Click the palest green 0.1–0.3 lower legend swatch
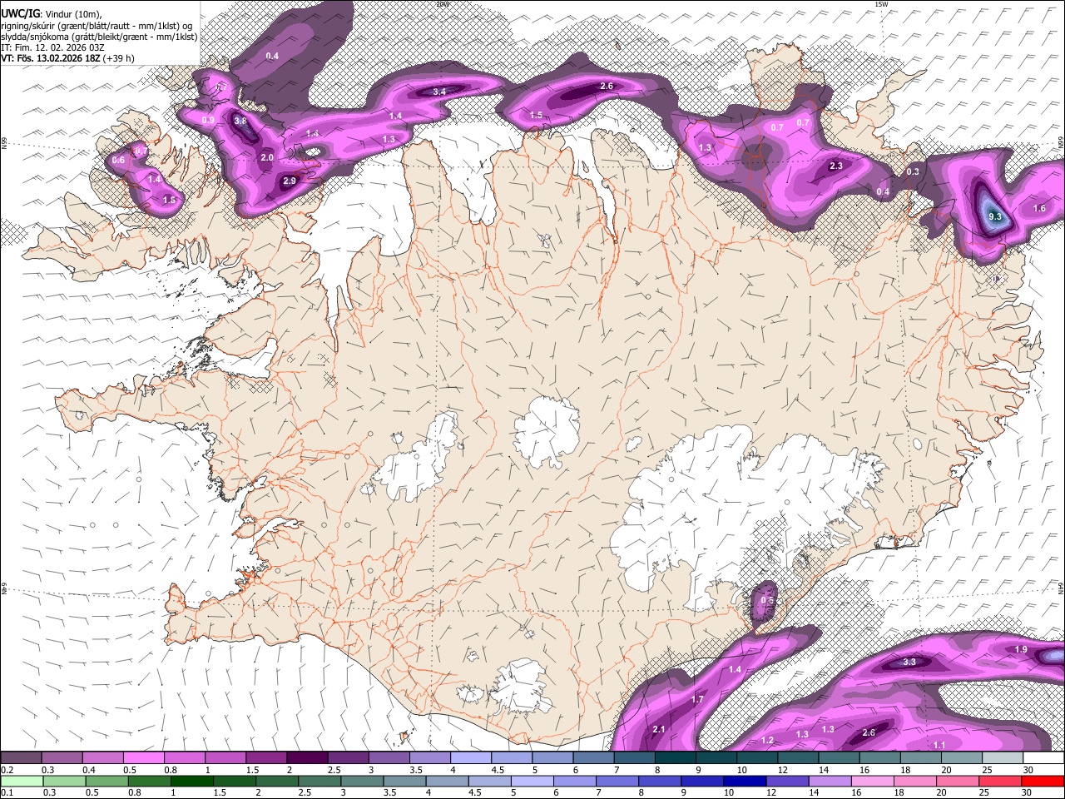1065x799 pixels. coord(21,781)
